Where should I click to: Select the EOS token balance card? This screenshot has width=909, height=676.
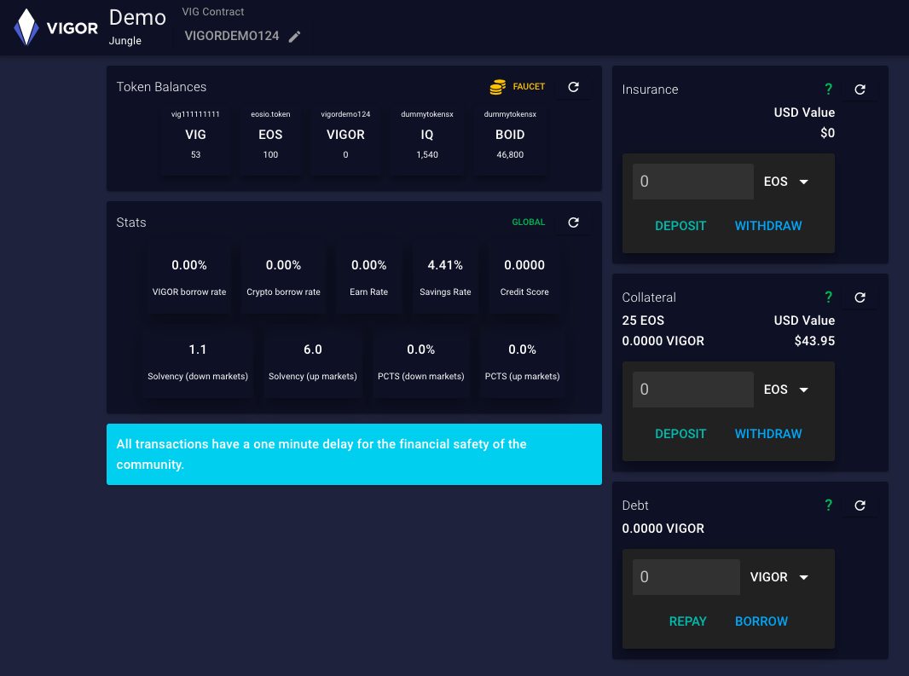[x=270, y=139]
